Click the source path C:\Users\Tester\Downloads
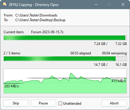Screen dimensions: 130x110 (36, 15)
